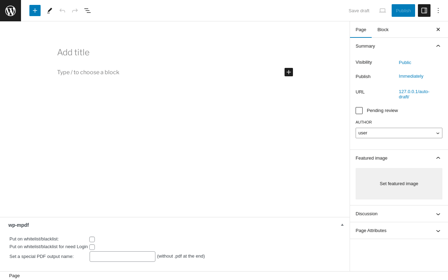The image size is (448, 280).
Task: Open the block inserter plus button in toolbar
Action: tap(35, 10)
